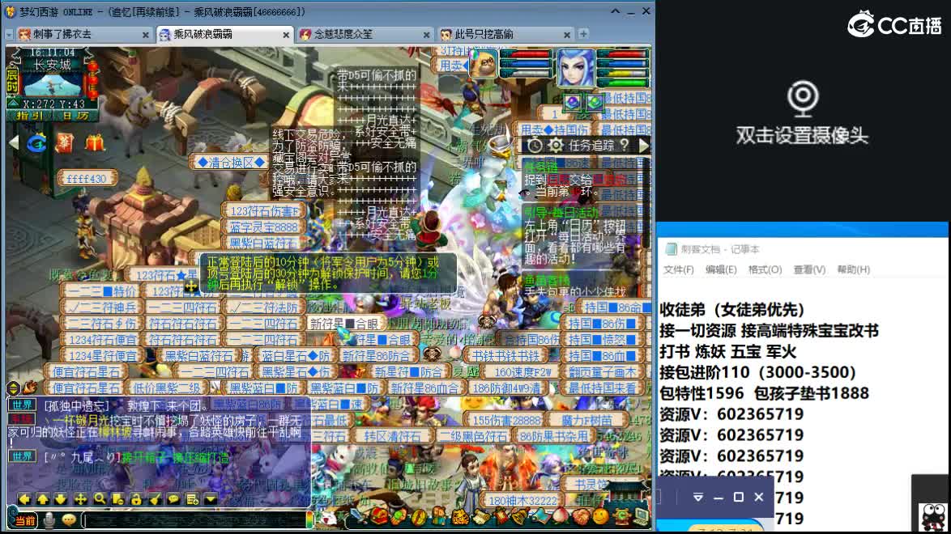Click the chat text input field
The height and width of the screenshot is (534, 951).
pyautogui.click(x=196, y=520)
